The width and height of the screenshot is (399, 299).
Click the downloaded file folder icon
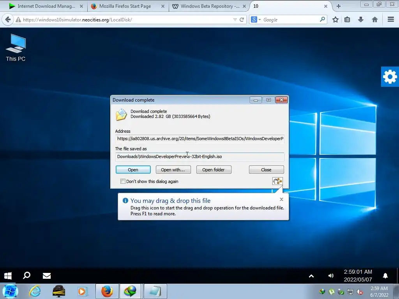[x=122, y=114]
